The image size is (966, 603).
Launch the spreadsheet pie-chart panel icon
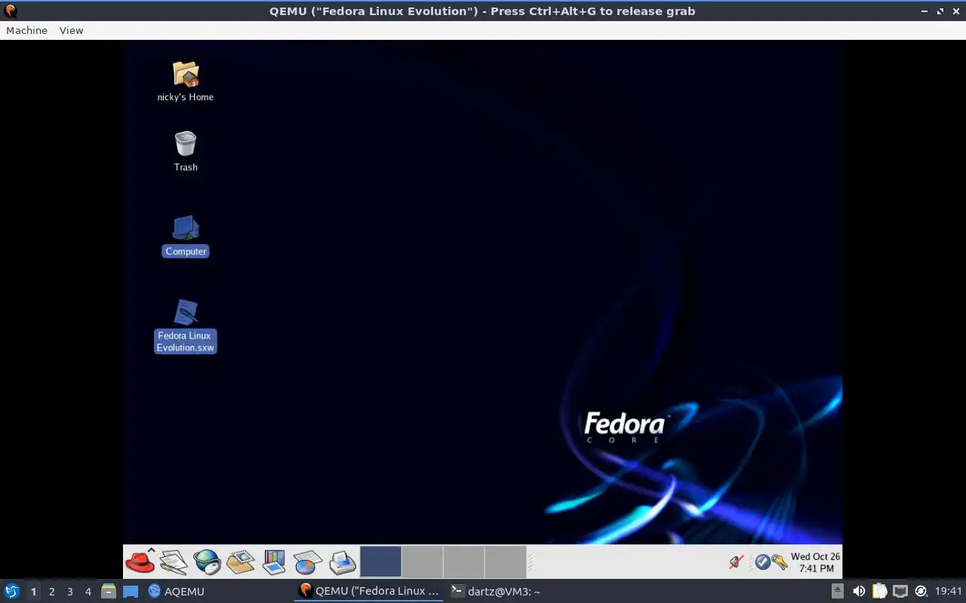pos(308,562)
